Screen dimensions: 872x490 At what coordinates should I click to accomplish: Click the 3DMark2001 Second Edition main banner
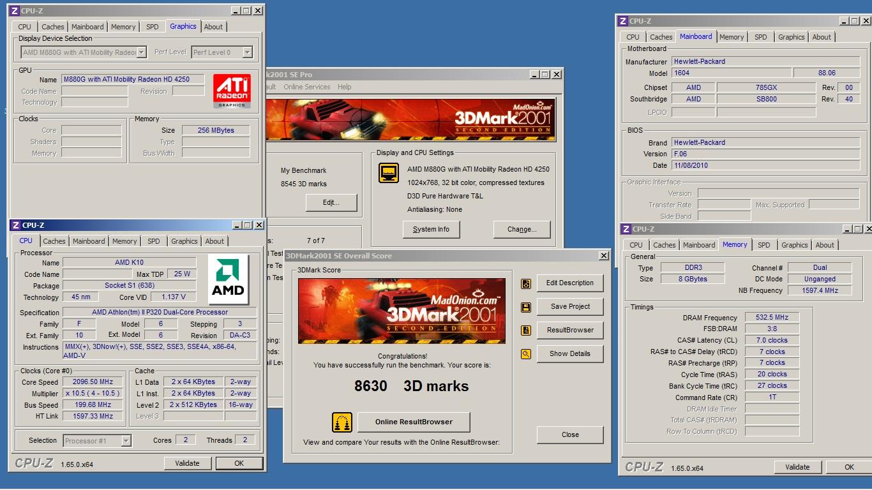[410, 119]
